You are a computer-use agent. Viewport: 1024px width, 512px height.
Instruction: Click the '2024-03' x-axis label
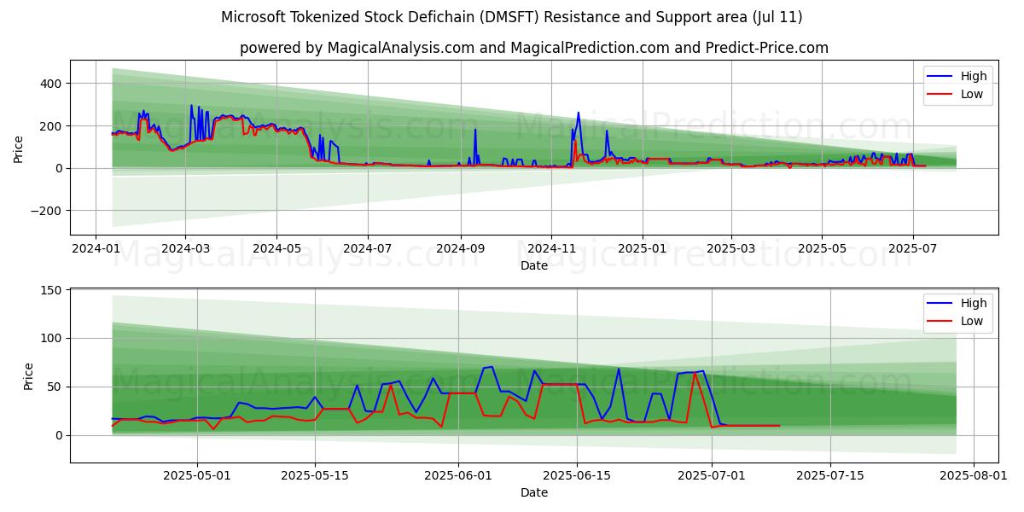185,248
